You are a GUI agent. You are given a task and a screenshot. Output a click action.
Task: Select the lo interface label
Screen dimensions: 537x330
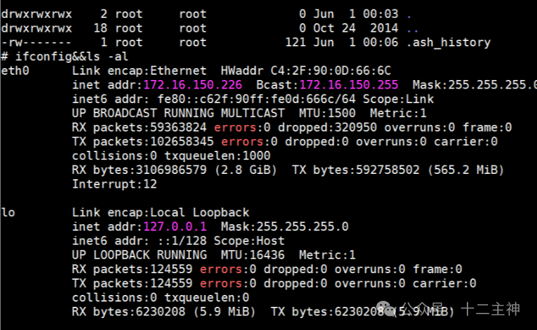pos(8,212)
